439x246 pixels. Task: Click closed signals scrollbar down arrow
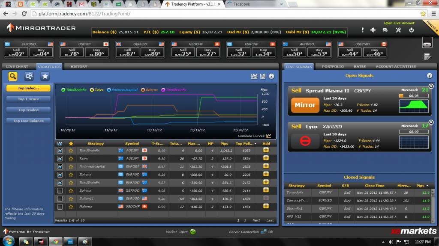433,221
